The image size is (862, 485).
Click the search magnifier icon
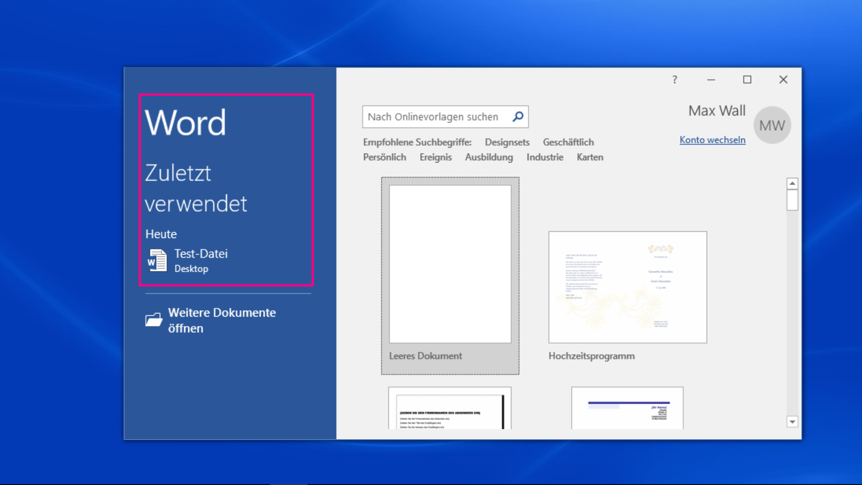(x=518, y=117)
